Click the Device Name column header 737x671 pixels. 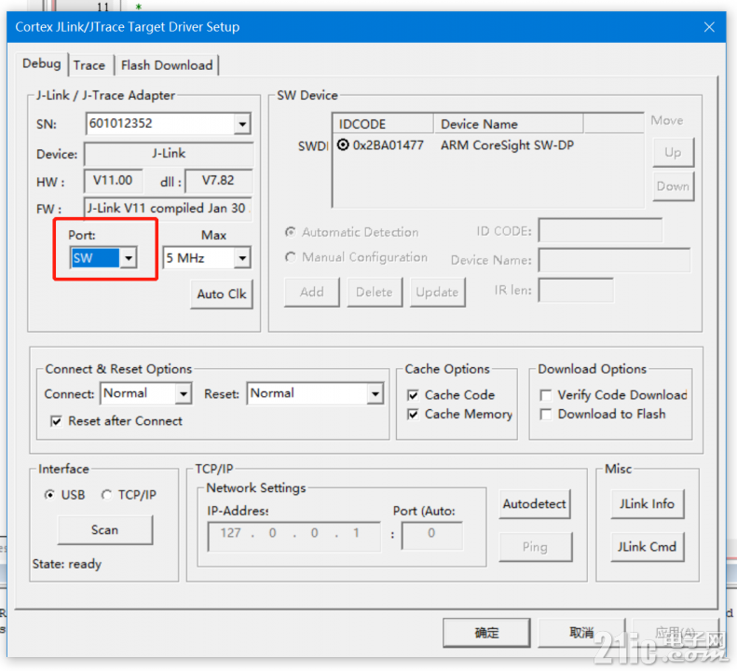click(509, 124)
